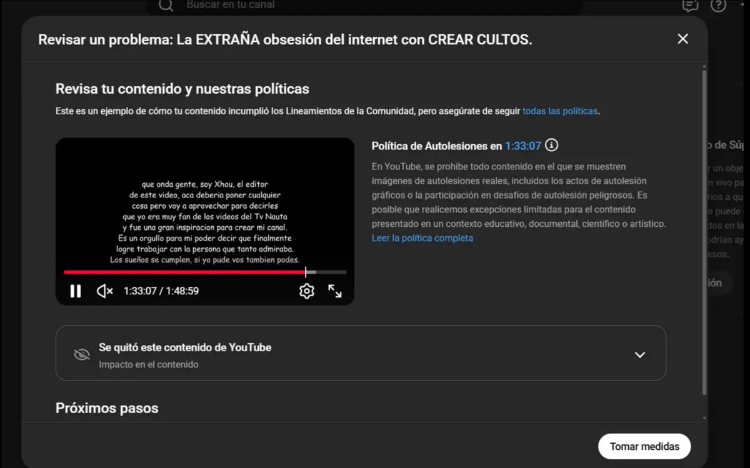Click the dialog vertical scrollbar
Viewport: 750px width, 468px height.
(x=705, y=231)
